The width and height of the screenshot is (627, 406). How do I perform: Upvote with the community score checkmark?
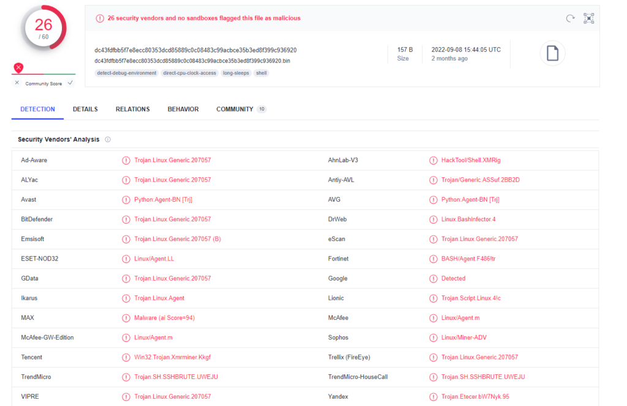(x=70, y=83)
